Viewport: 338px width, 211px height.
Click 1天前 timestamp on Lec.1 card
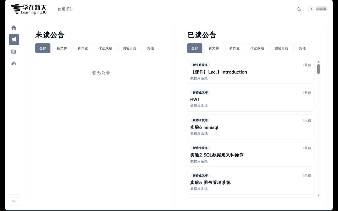click(307, 65)
